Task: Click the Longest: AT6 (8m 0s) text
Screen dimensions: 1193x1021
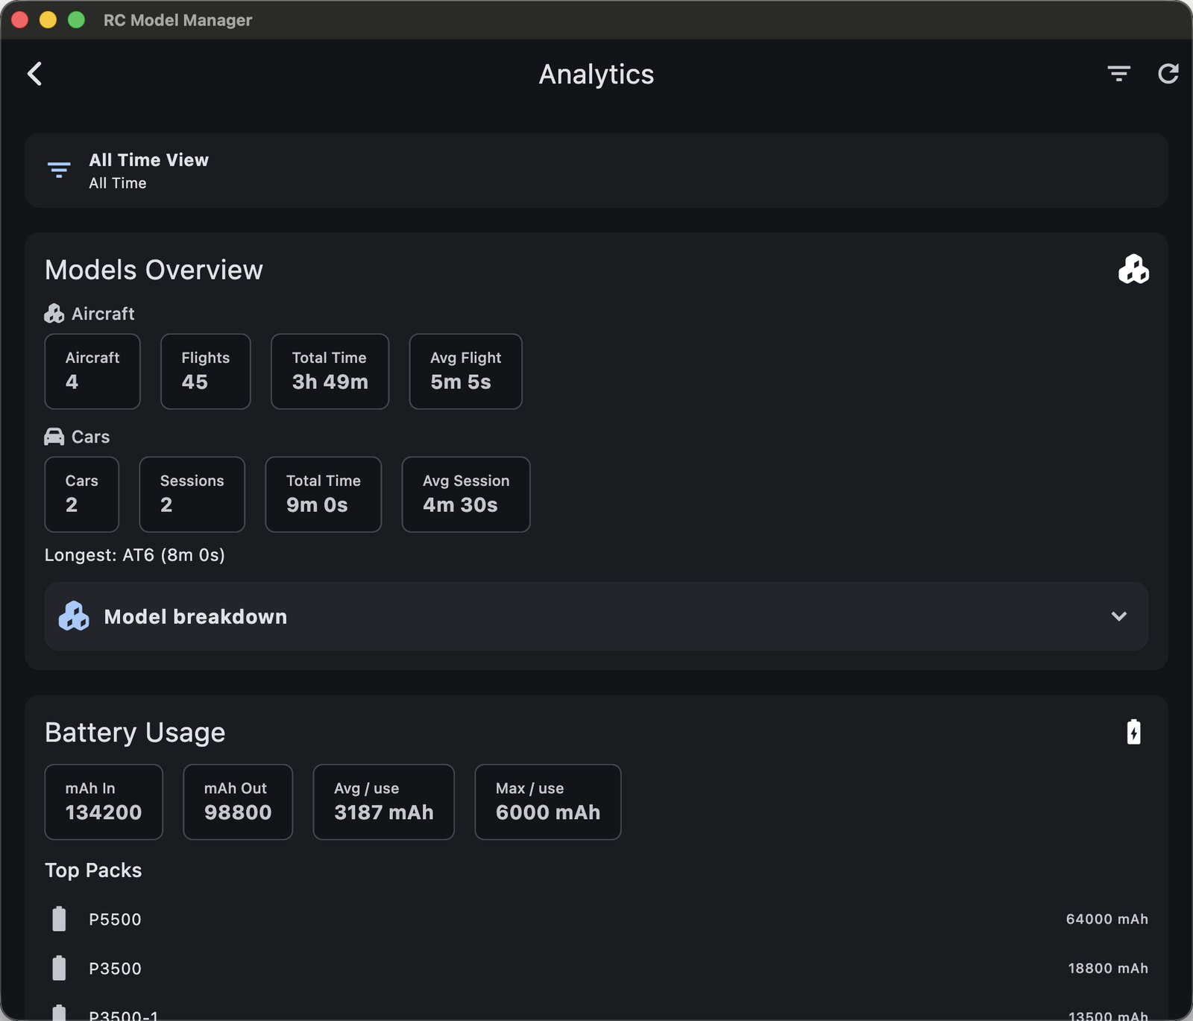Action: tap(135, 555)
